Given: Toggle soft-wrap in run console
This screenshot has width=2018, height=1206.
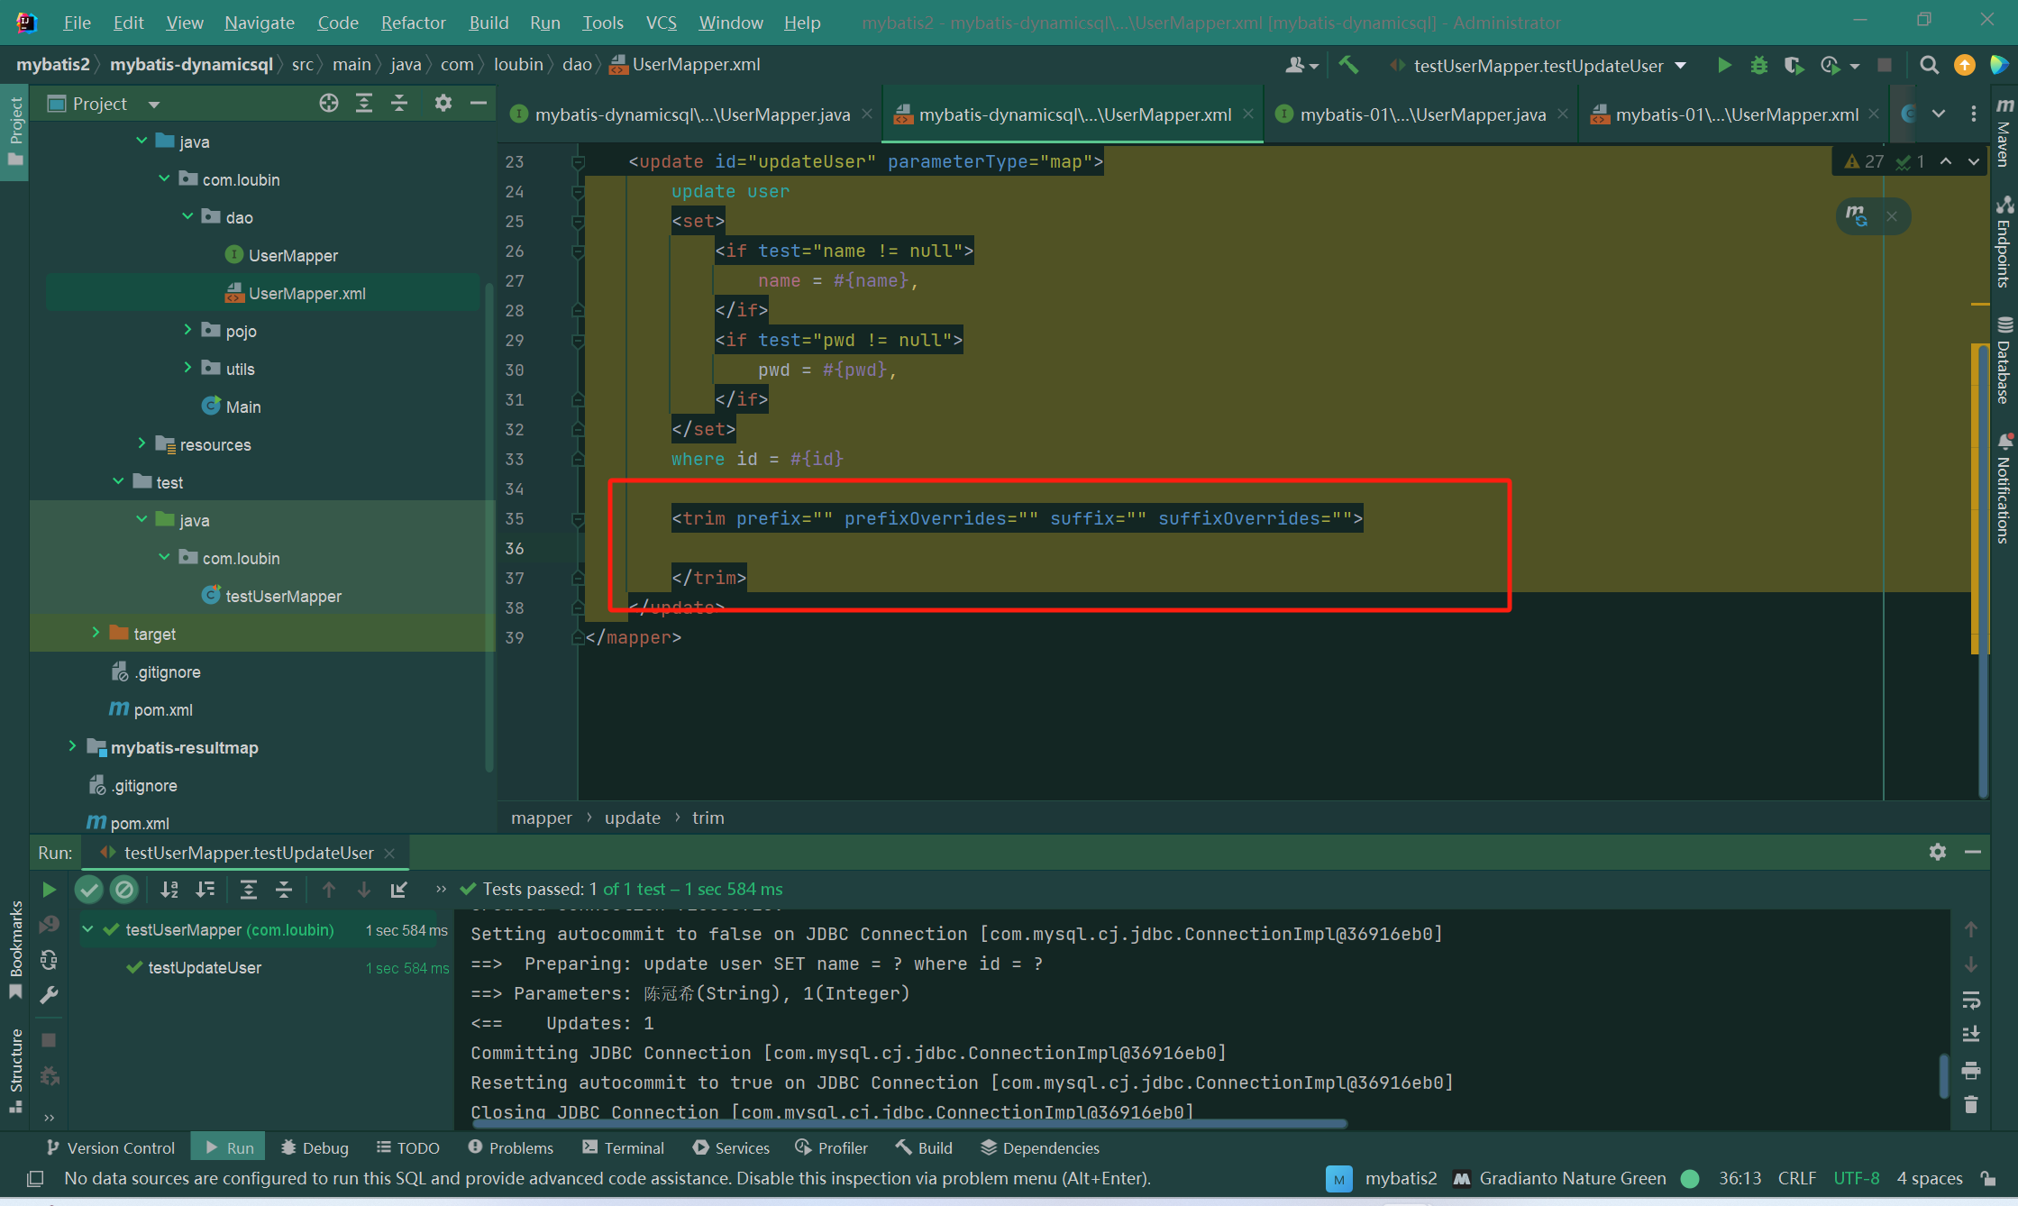Looking at the screenshot, I should point(1971,1000).
